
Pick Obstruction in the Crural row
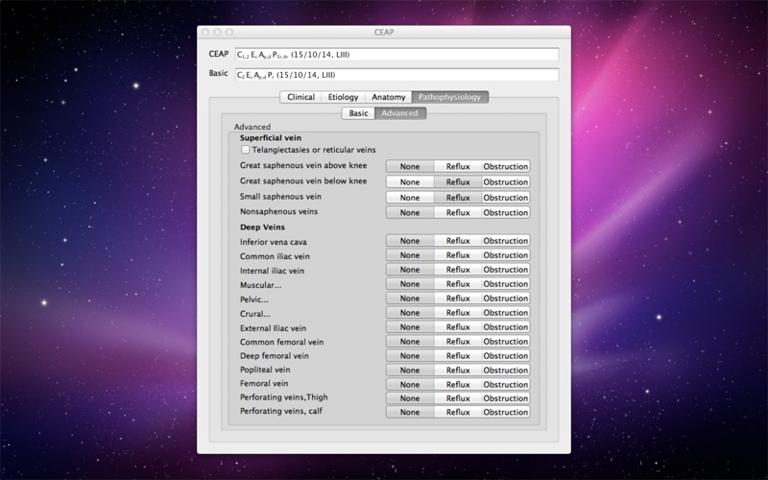tap(506, 313)
